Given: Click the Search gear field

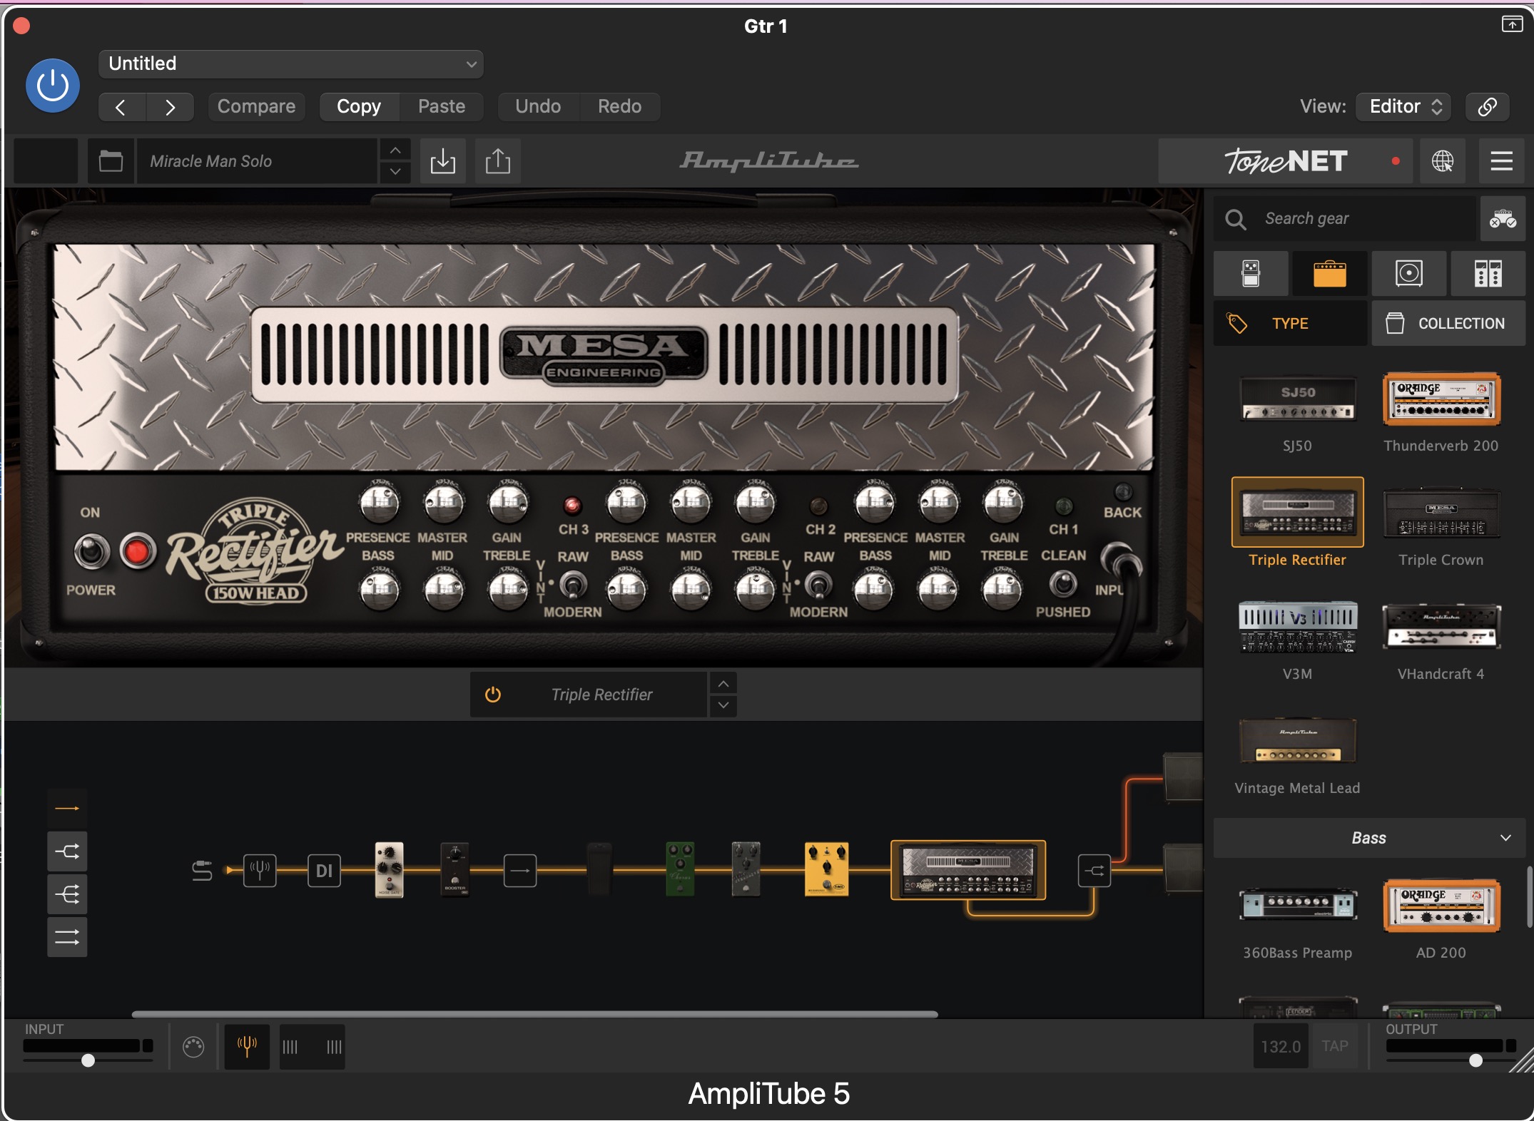Looking at the screenshot, I should [x=1345, y=219].
